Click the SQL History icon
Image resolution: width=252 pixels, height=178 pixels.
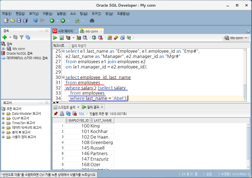pos(122,38)
